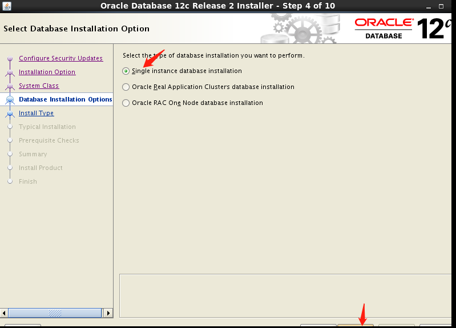Pick Oracle RAC One Node database installation
The height and width of the screenshot is (328, 456).
(x=126, y=103)
